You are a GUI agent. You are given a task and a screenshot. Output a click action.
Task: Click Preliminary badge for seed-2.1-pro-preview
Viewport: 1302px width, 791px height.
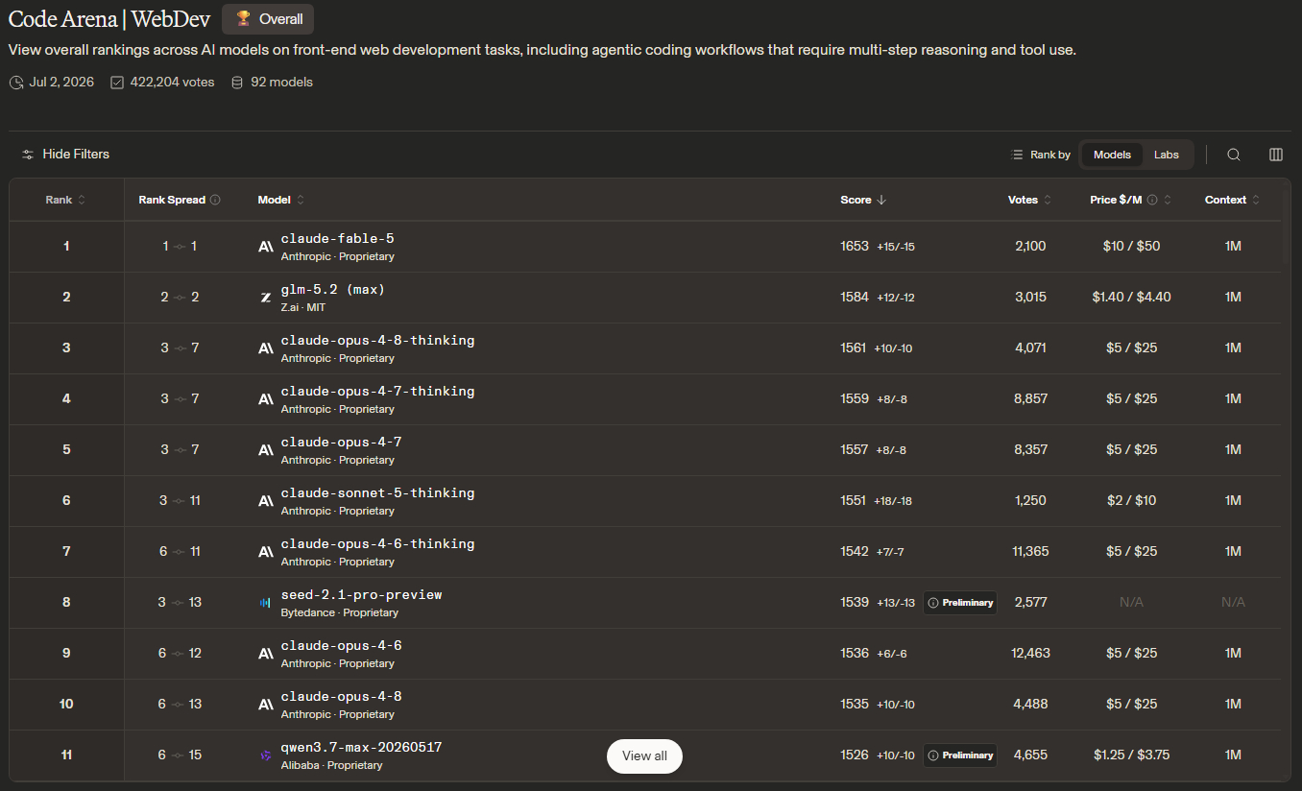tap(960, 603)
